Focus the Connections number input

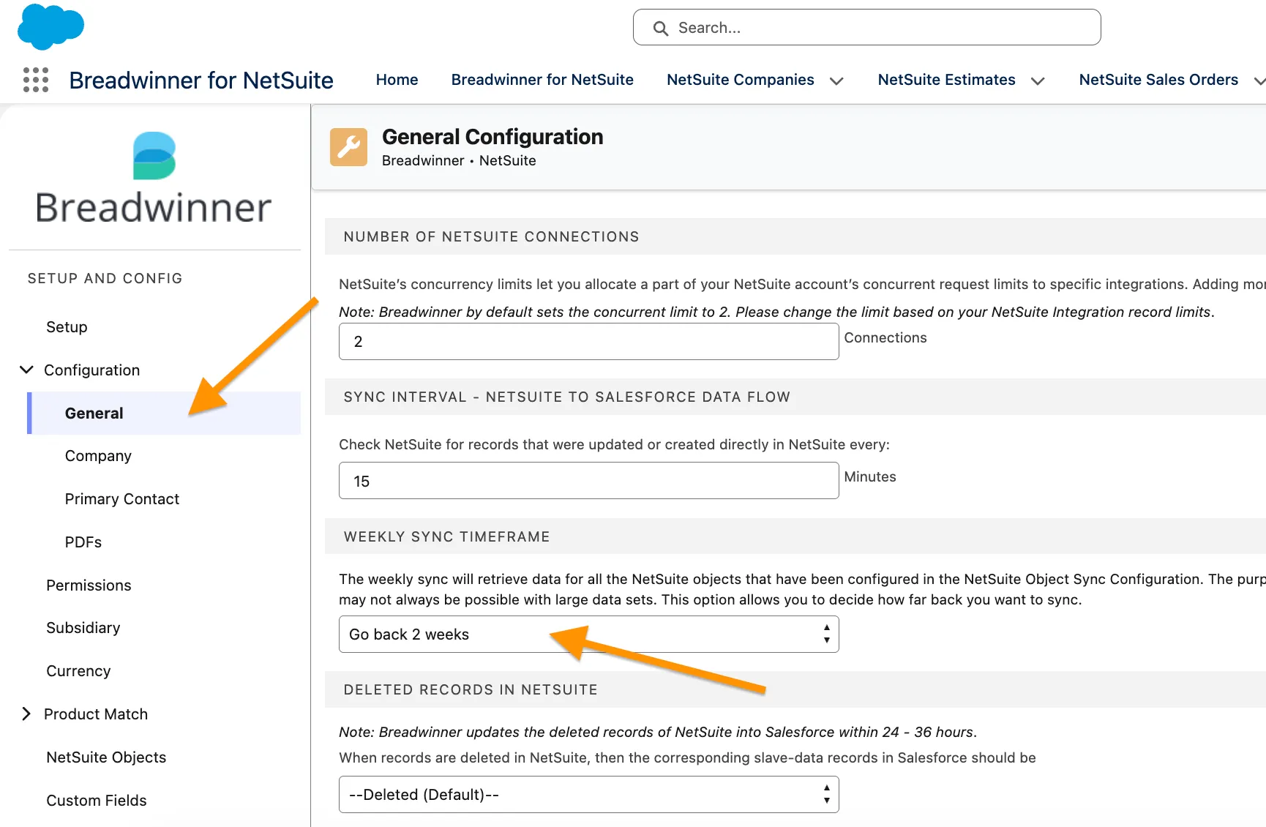coord(588,342)
